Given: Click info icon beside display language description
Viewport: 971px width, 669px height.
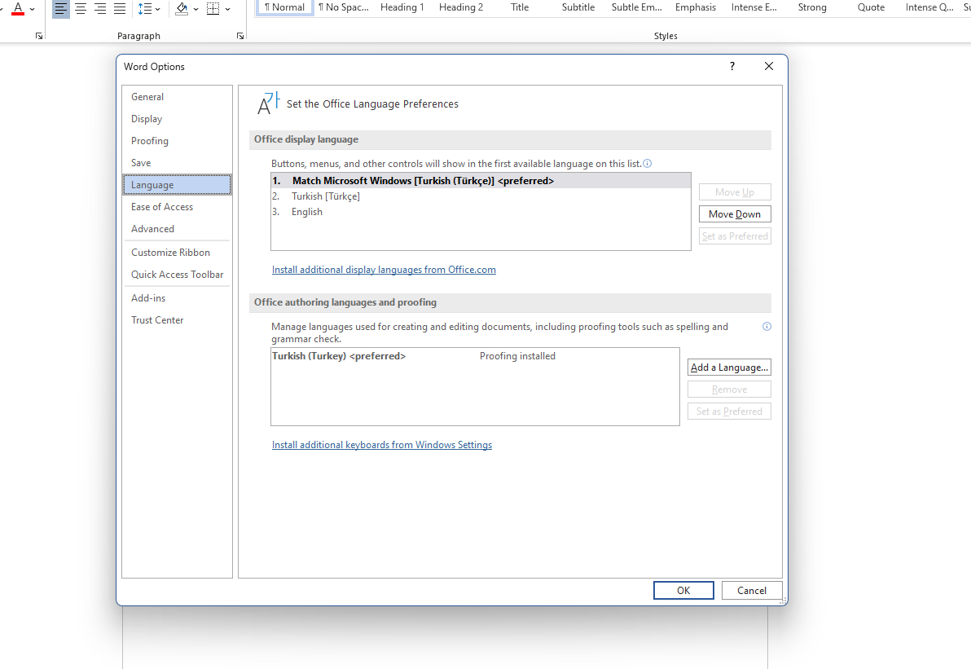Looking at the screenshot, I should pyautogui.click(x=647, y=164).
